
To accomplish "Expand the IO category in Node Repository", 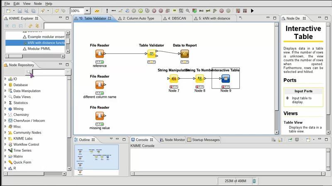I will click(x=5, y=79).
